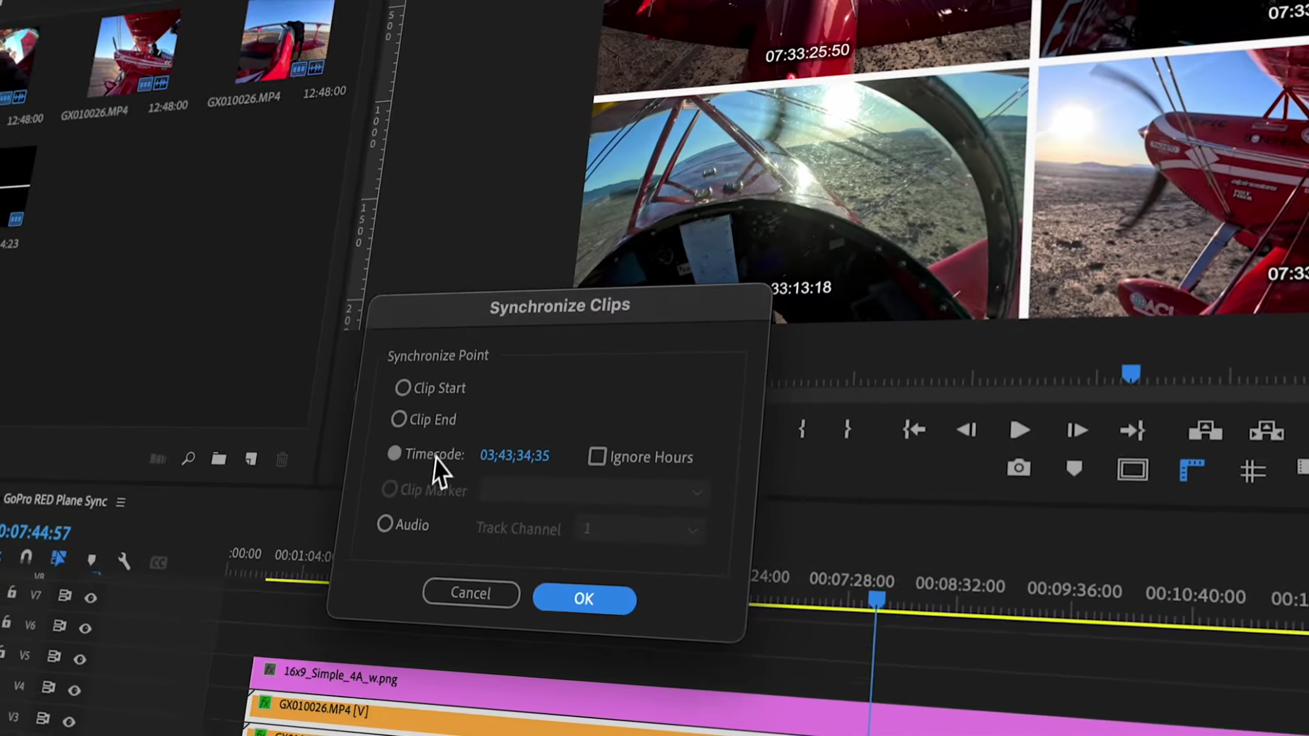
Task: Toggle sync lock on track V4
Action: (x=48, y=687)
